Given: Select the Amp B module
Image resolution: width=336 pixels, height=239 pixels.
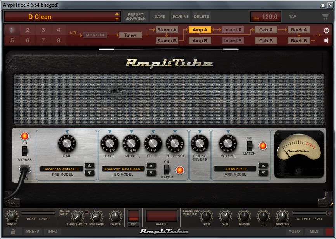Looking at the screenshot, I should coord(200,40).
